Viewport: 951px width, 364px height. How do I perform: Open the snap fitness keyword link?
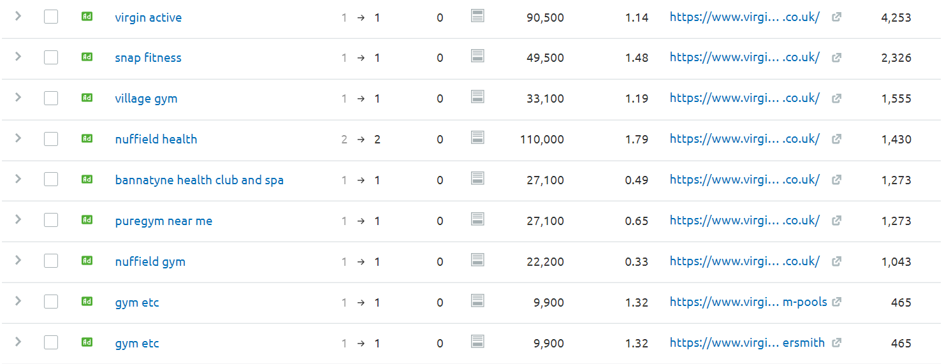click(x=149, y=57)
